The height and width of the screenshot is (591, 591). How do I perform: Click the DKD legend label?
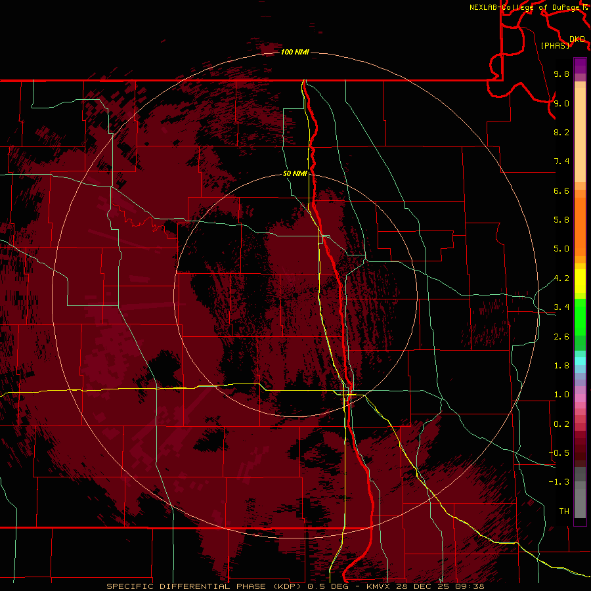coord(577,39)
